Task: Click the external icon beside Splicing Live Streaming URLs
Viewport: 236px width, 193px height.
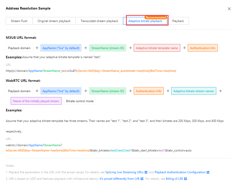Action: pos(146,172)
